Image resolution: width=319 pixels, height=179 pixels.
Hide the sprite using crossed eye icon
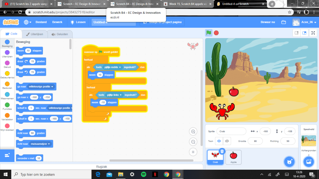click(227, 141)
